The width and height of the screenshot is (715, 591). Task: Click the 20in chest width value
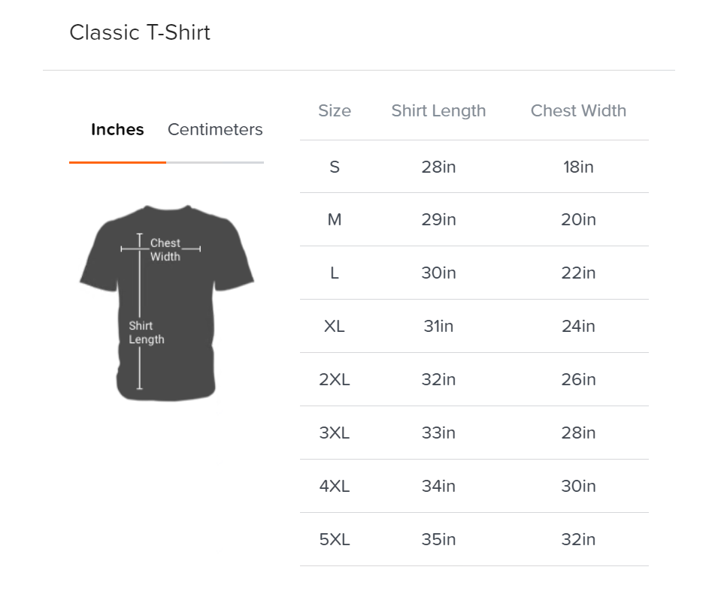pos(578,220)
